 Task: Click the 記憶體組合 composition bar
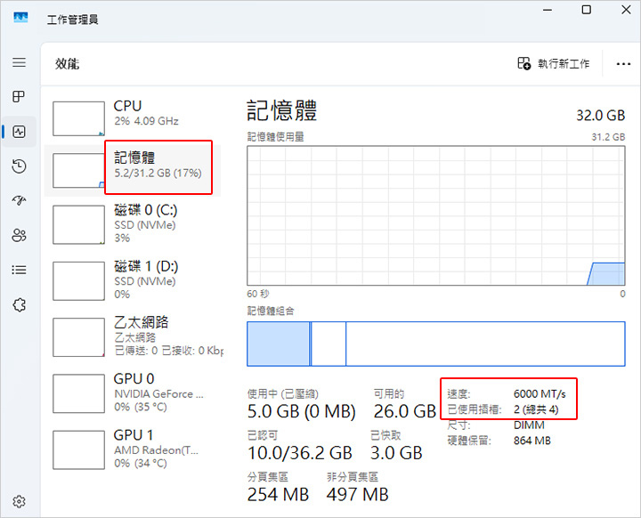435,344
